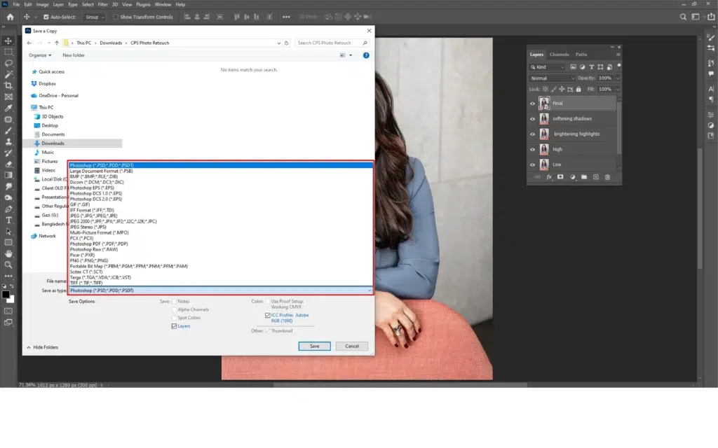Open the layer blend mode Normal dropdown

click(552, 78)
